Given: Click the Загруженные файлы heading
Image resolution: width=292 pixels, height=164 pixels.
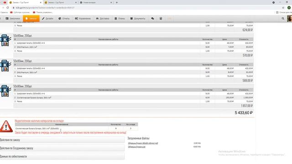Looking at the screenshot, I should 138,138.
